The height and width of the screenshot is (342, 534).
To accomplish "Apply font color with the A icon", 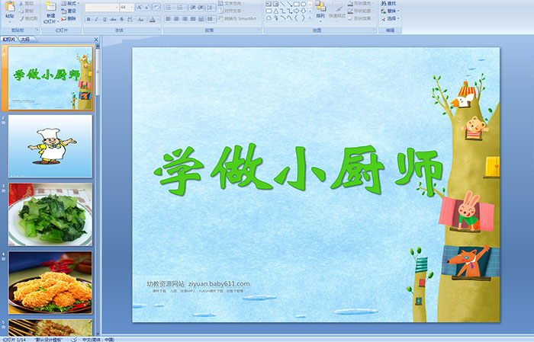I will click(x=153, y=19).
